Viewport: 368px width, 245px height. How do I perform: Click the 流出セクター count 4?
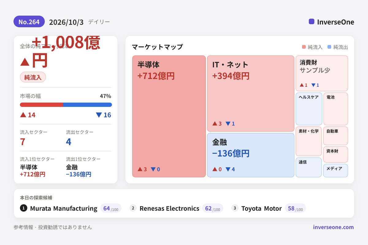pos(69,142)
